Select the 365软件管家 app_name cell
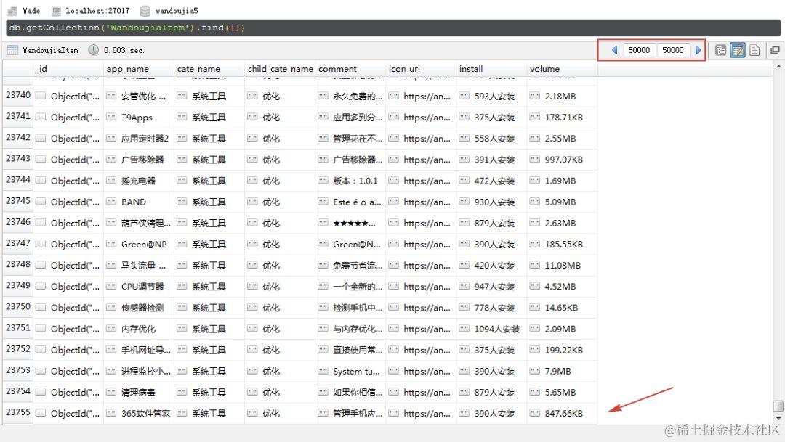Image resolution: width=785 pixels, height=442 pixels. click(x=139, y=413)
